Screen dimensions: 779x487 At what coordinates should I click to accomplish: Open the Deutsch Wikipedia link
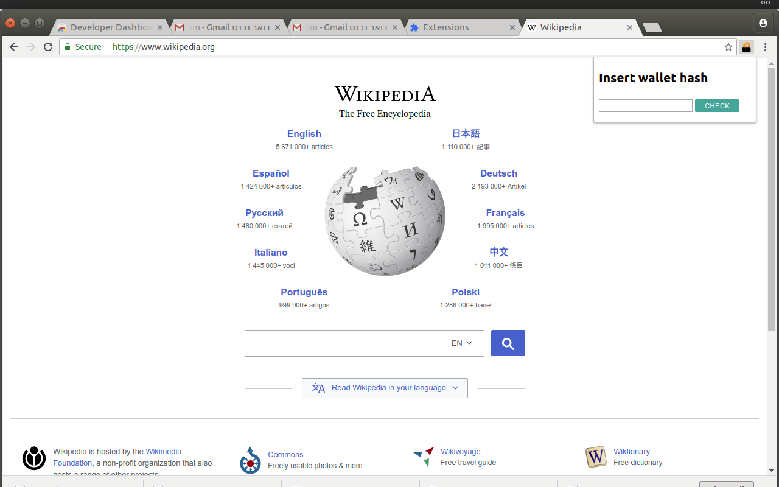pos(498,173)
